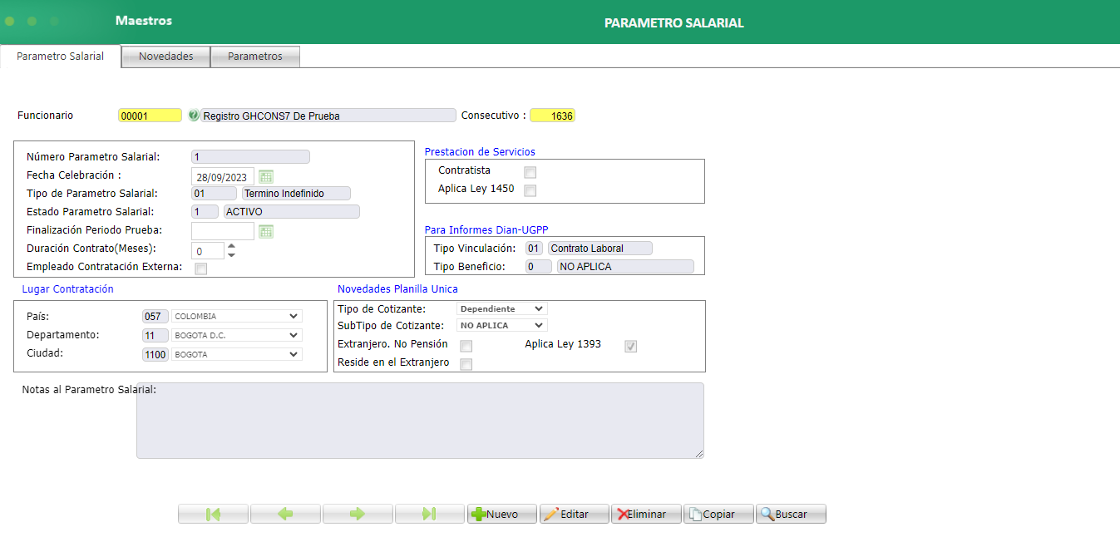Toggle the Contratista checkbox
The image size is (1120, 542).
(x=530, y=172)
